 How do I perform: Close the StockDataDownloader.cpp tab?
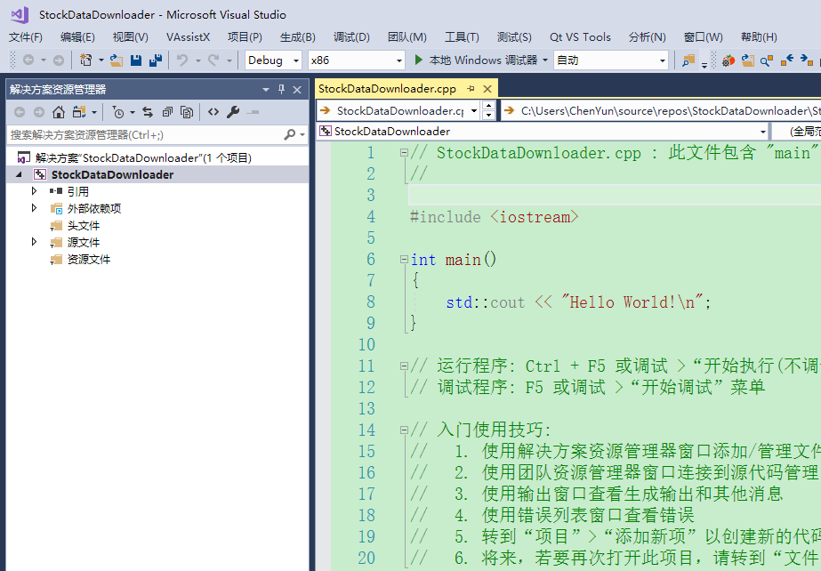click(487, 89)
